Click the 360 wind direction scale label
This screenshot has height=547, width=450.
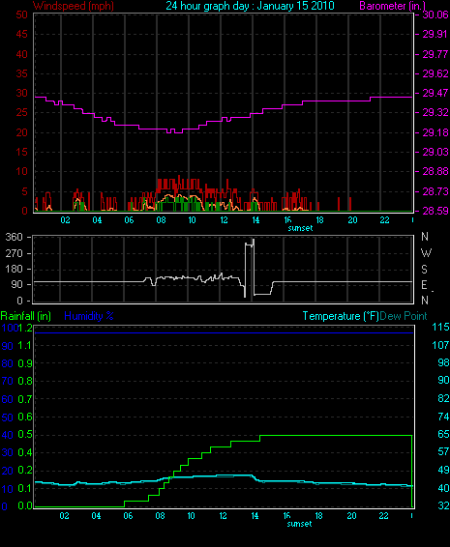pos(14,237)
